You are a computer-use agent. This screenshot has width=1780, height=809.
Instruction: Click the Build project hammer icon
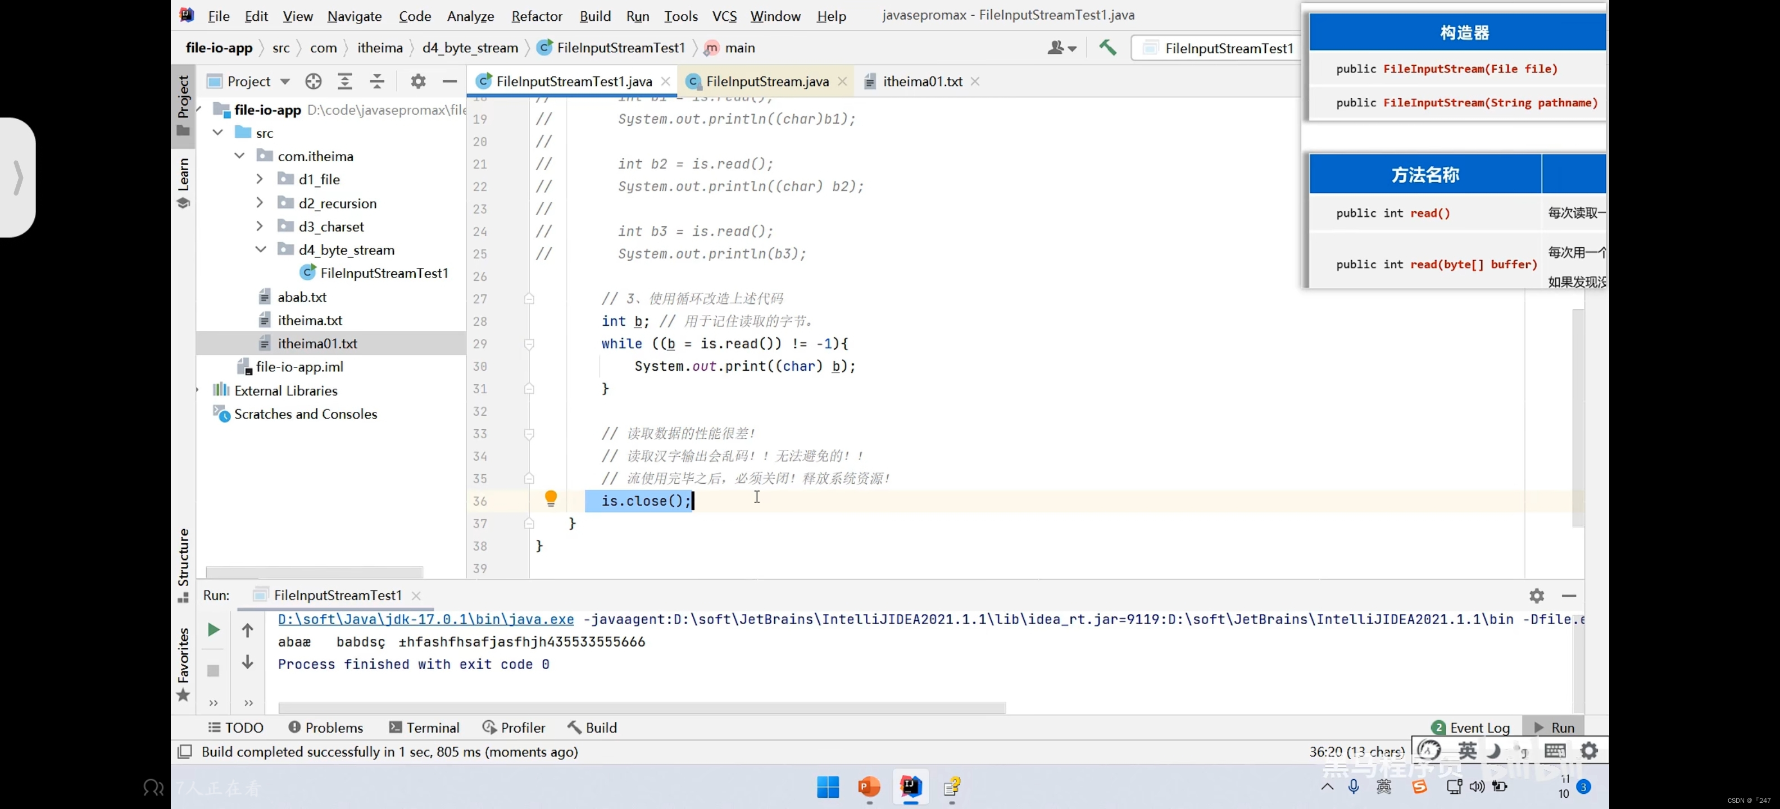1107,48
